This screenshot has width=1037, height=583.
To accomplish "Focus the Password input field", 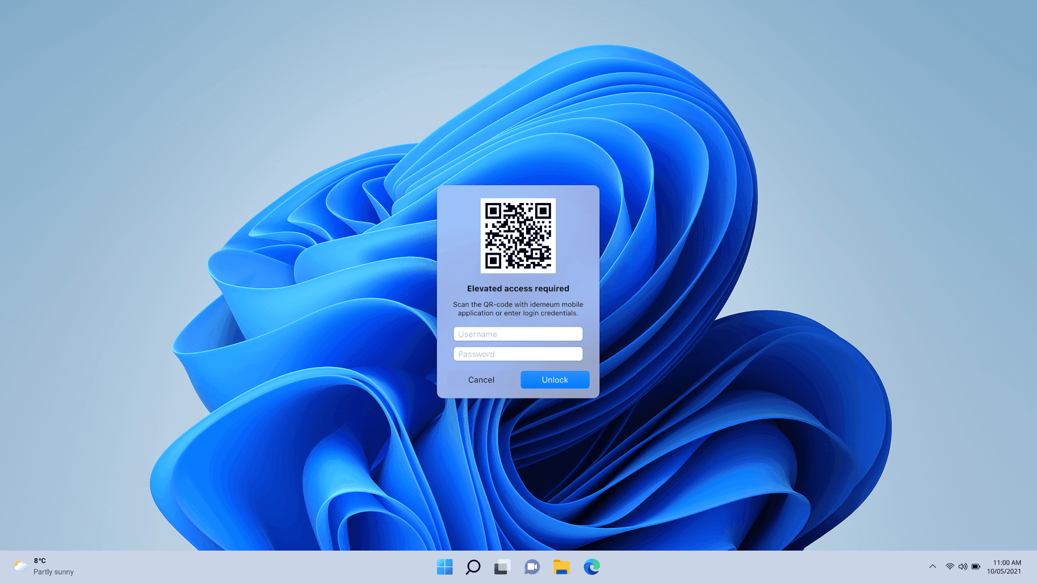I will (517, 354).
